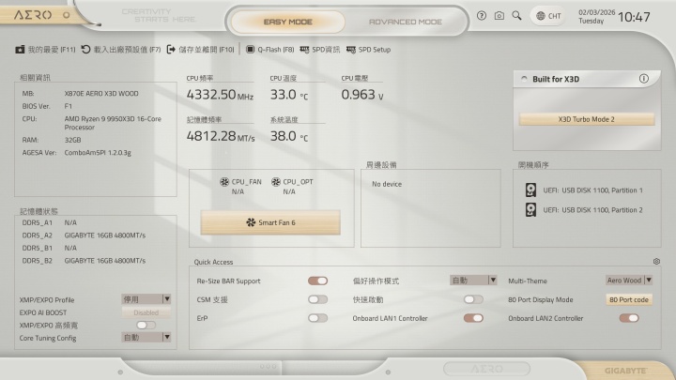This screenshot has width=676, height=380.
Task: Click the memory frequency 4812.28 MT/s value
Action: 221,136
